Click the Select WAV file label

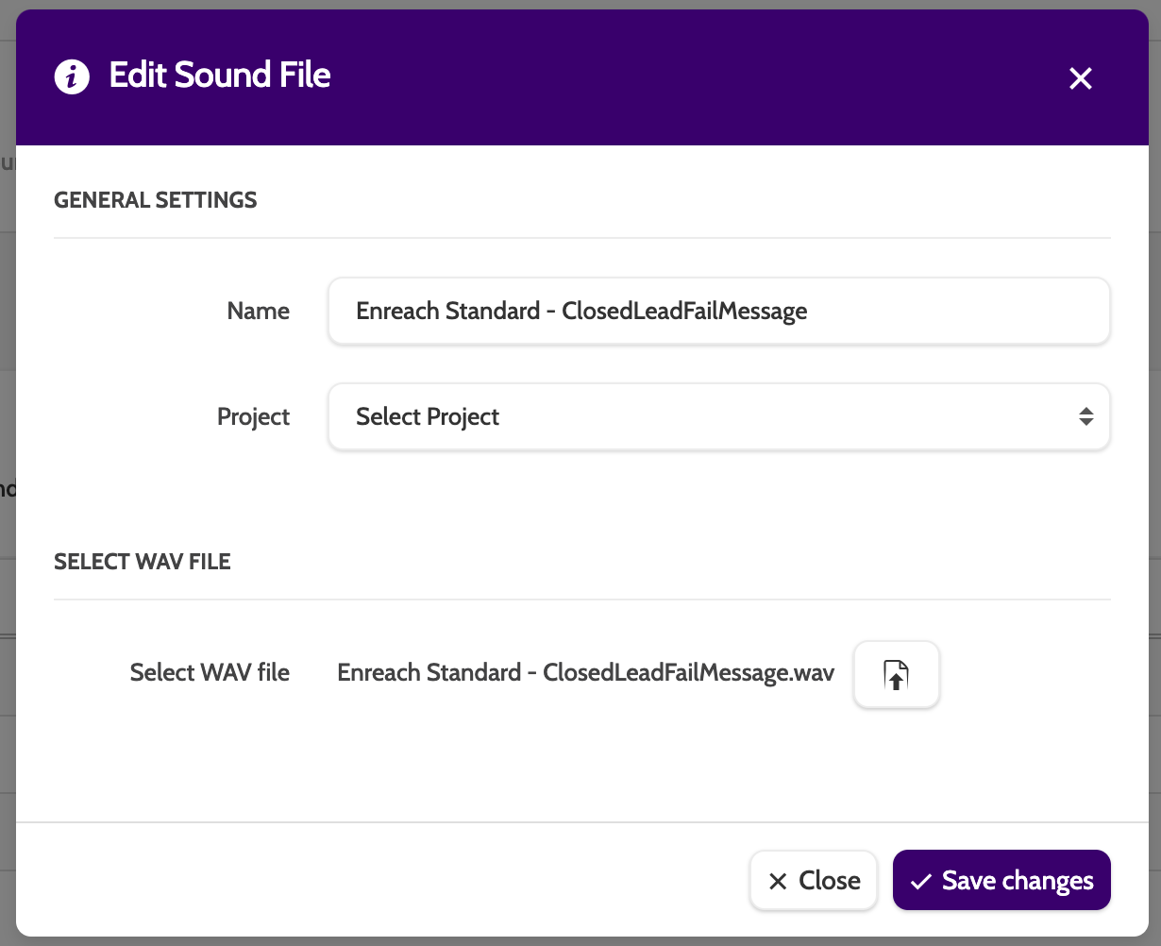point(210,672)
